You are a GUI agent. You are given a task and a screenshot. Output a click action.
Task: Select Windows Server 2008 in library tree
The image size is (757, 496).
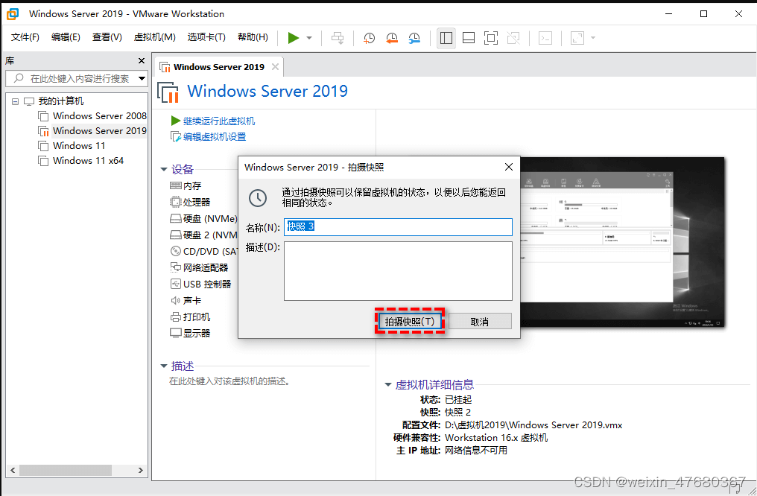coord(99,115)
